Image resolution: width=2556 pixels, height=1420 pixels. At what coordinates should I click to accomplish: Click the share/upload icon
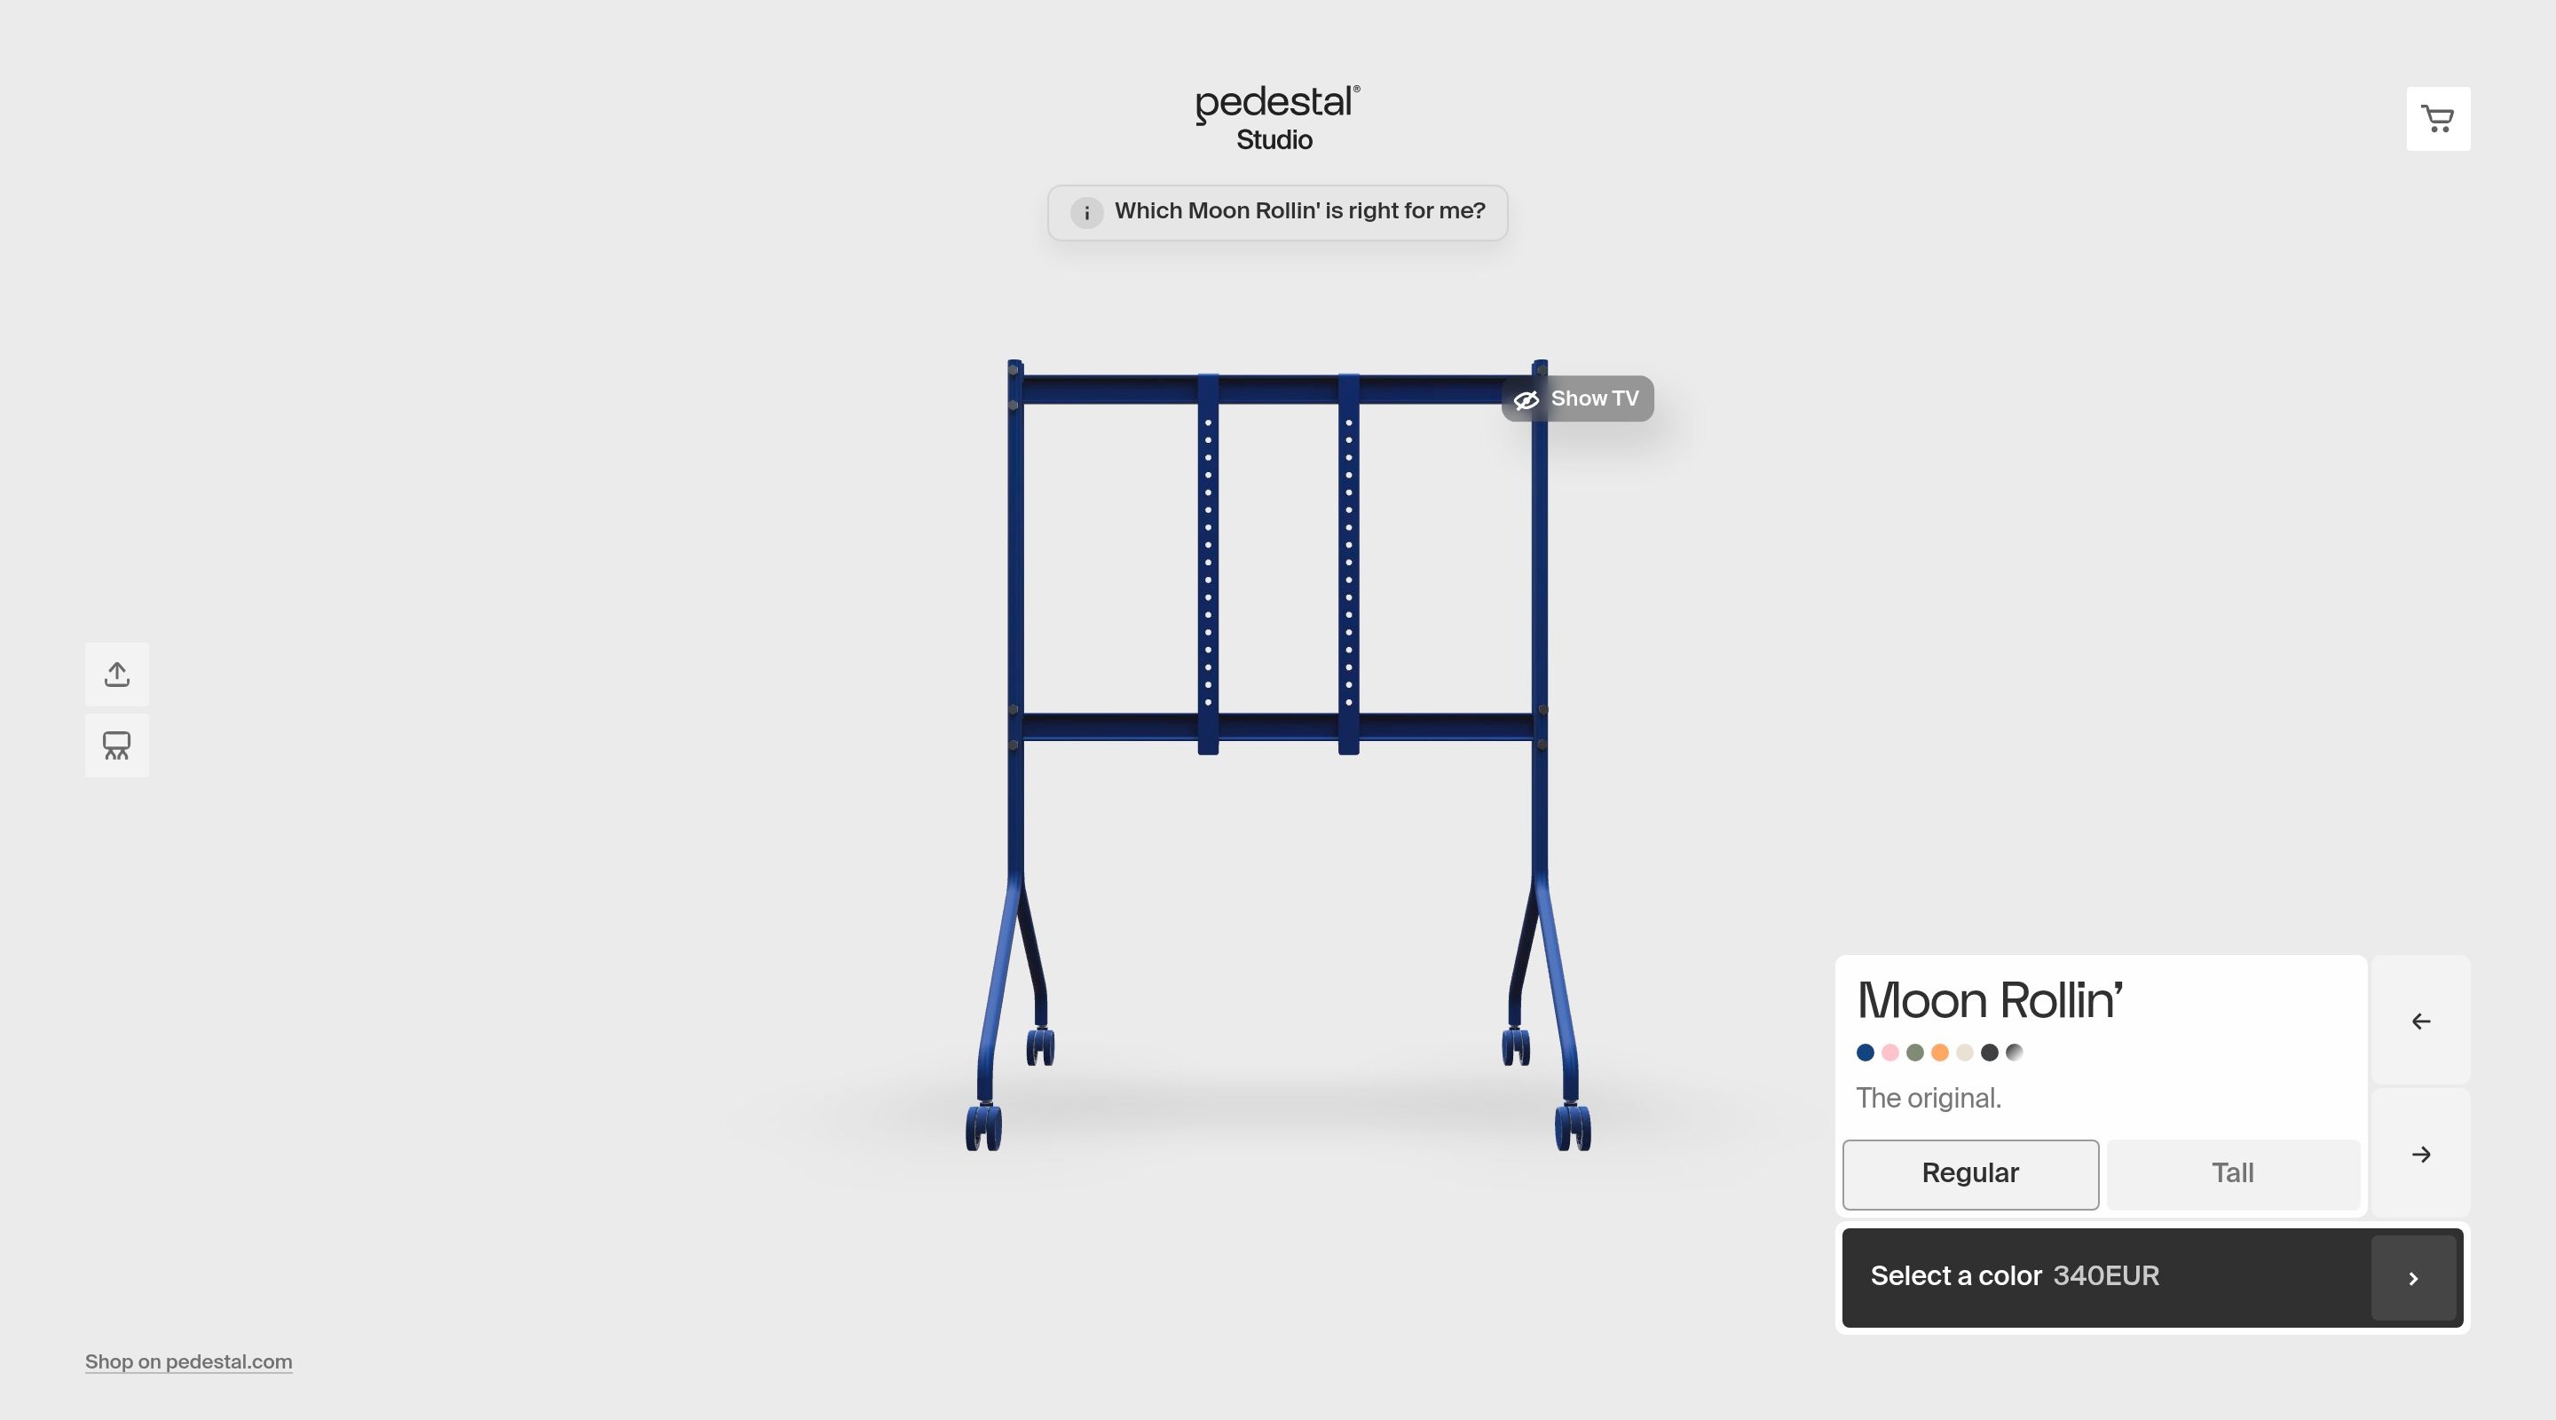coord(117,674)
